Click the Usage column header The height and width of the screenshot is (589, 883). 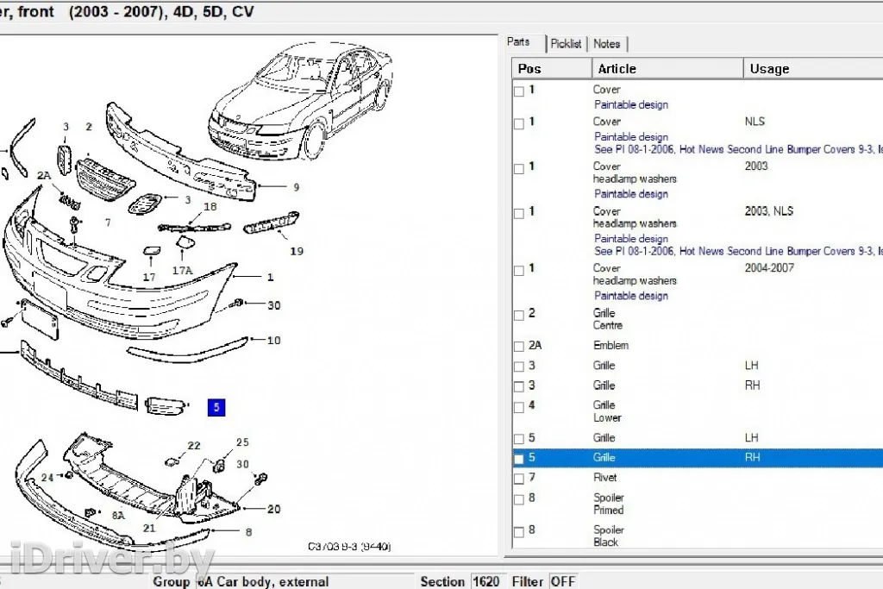coord(813,69)
